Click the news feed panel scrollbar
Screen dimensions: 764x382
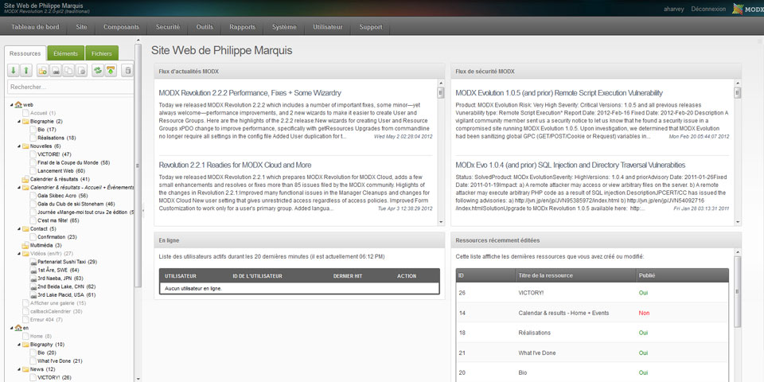tap(441, 92)
